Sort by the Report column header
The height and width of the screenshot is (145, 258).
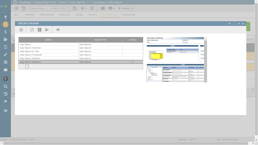point(48,40)
